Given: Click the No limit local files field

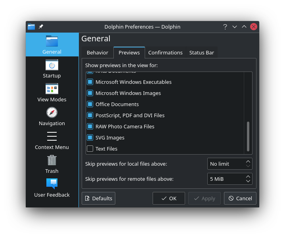Looking at the screenshot, I should [x=230, y=164].
